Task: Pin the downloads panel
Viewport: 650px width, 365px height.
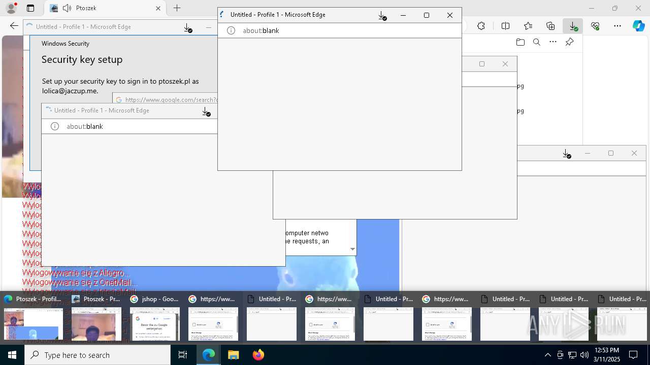Action: pos(569,42)
